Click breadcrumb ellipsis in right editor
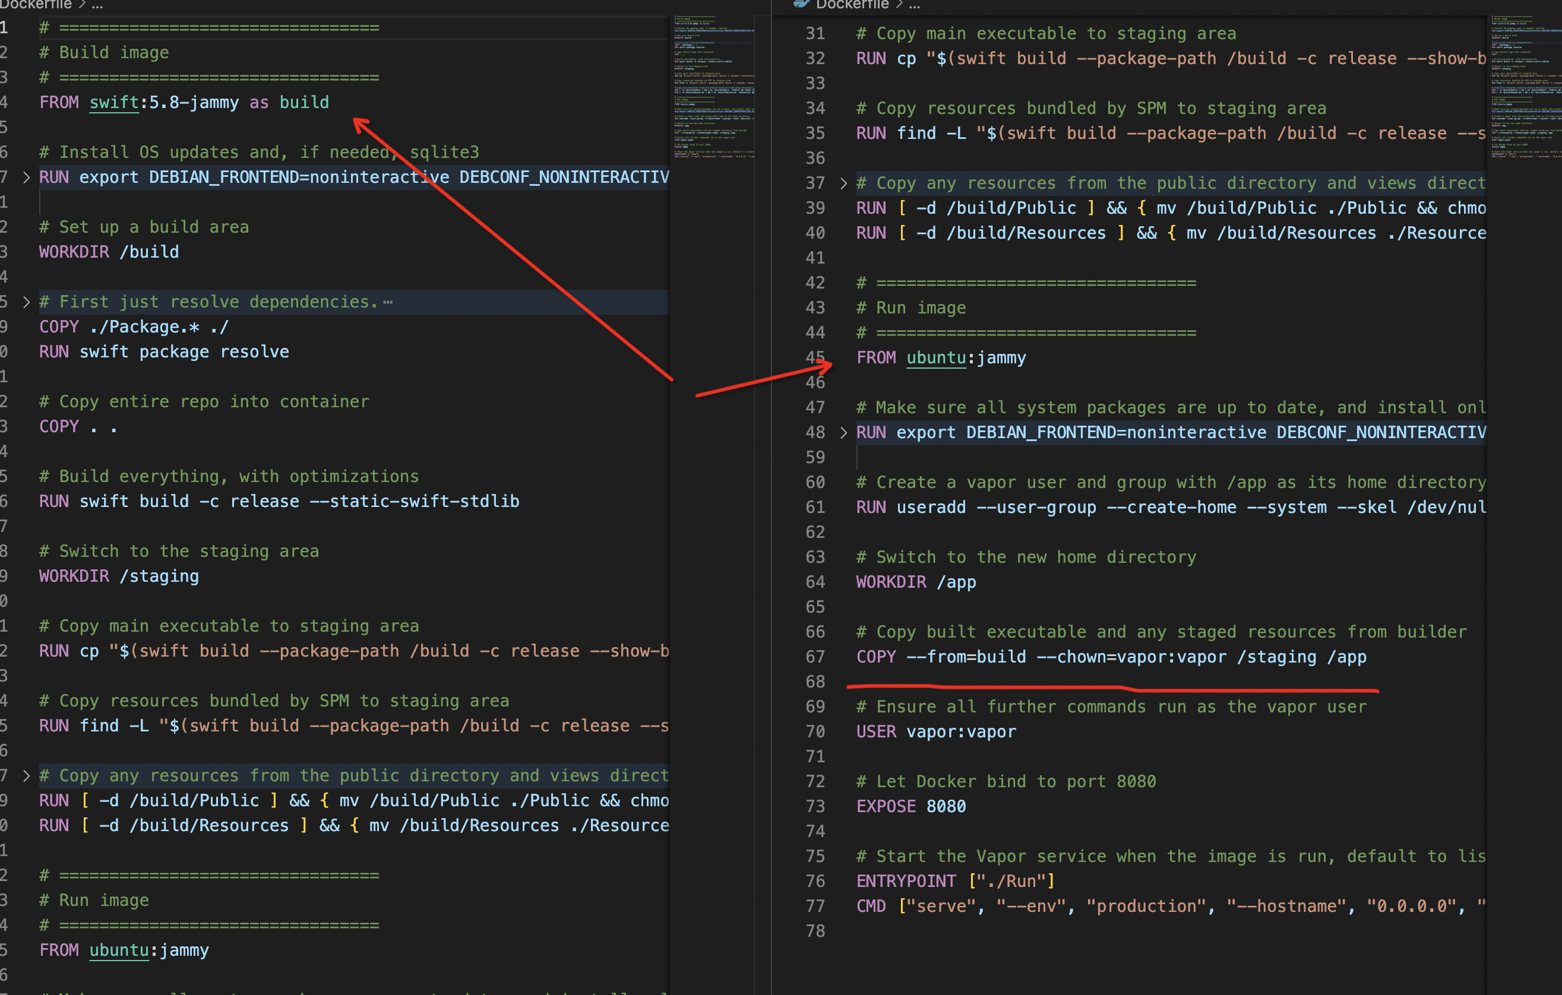The height and width of the screenshot is (995, 1562). click(914, 5)
